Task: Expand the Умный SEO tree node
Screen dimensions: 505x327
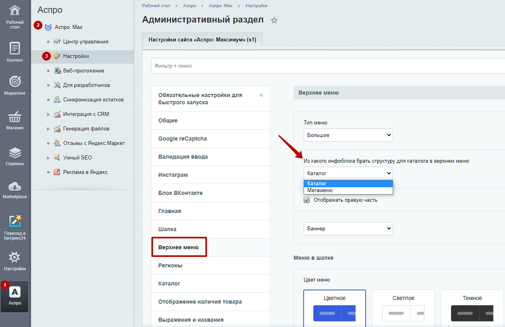Action: pyautogui.click(x=49, y=158)
